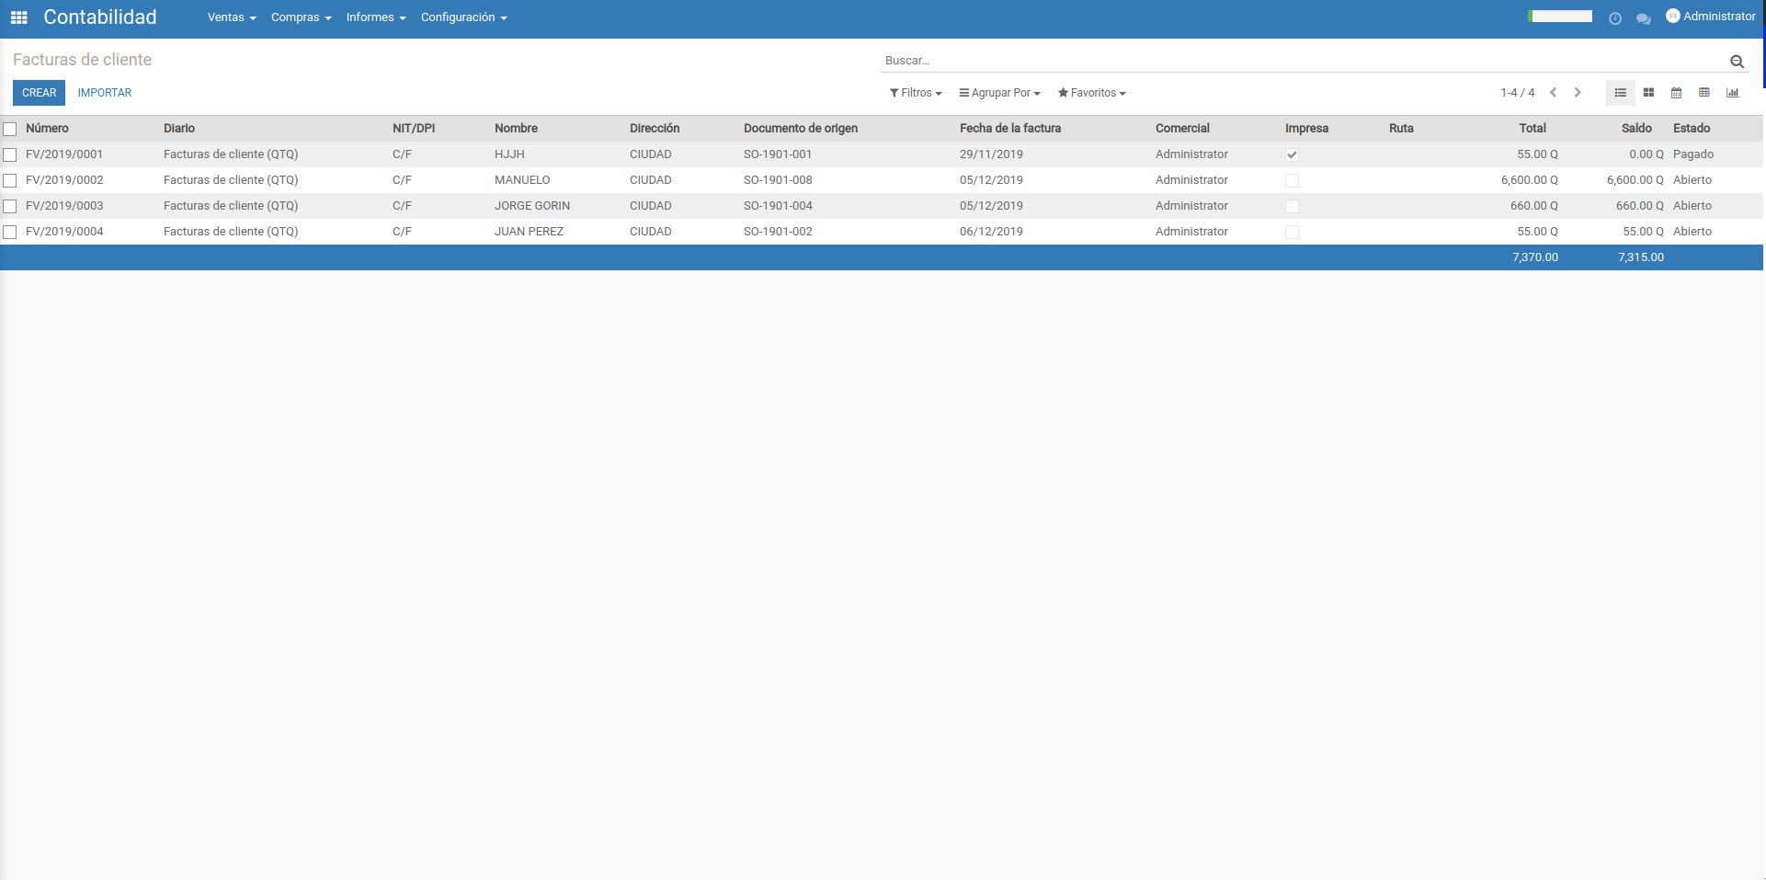Click customer name JUAN PEREZ
1766x880 pixels.
coord(529,232)
